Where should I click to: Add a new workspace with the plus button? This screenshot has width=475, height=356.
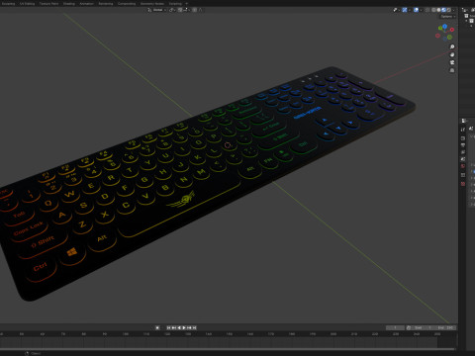186,4
